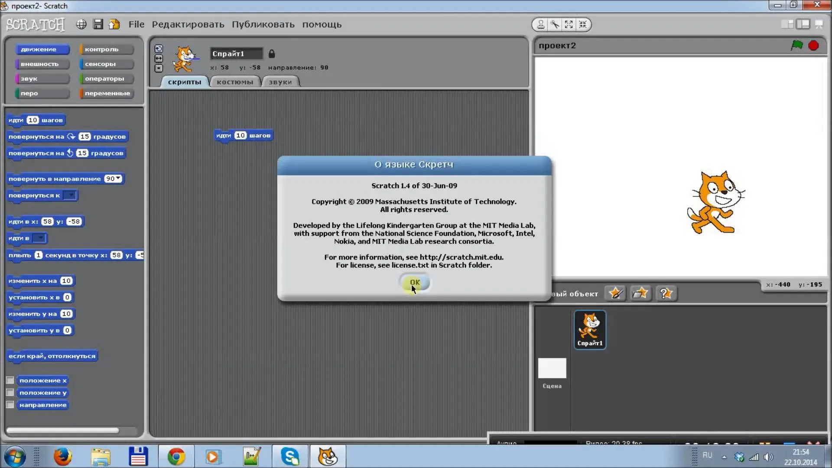Open Windows Explorer from the taskbar
Screen dimensions: 832x468
tap(101, 457)
